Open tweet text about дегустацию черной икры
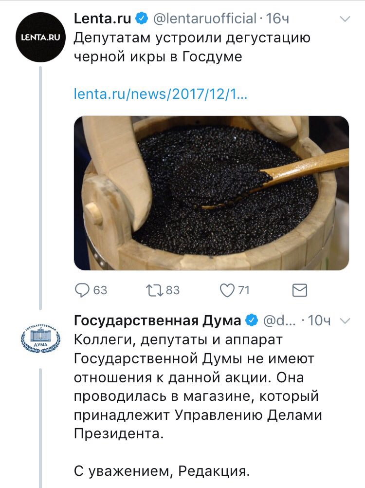 (x=192, y=47)
